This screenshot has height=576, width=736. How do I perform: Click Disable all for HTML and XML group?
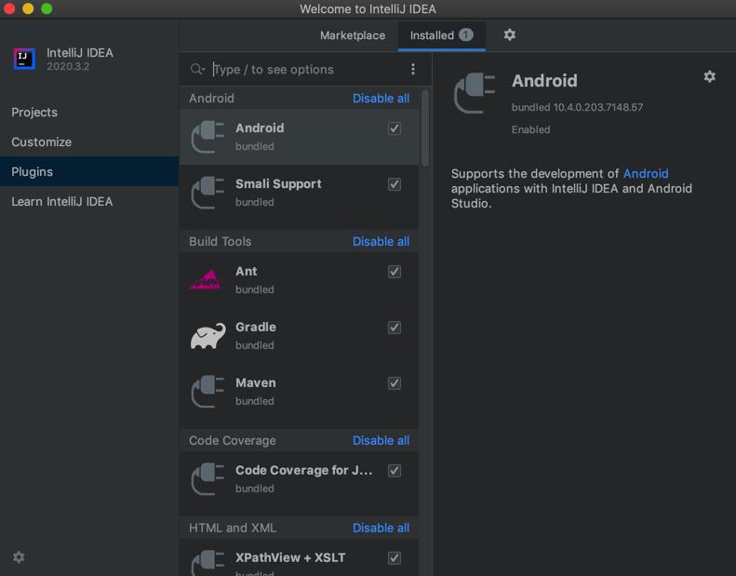pyautogui.click(x=381, y=528)
